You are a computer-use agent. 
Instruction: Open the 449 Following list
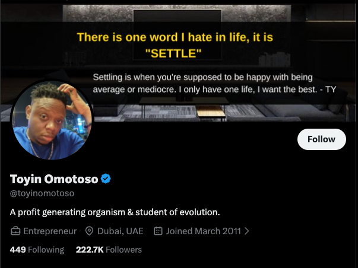point(37,250)
